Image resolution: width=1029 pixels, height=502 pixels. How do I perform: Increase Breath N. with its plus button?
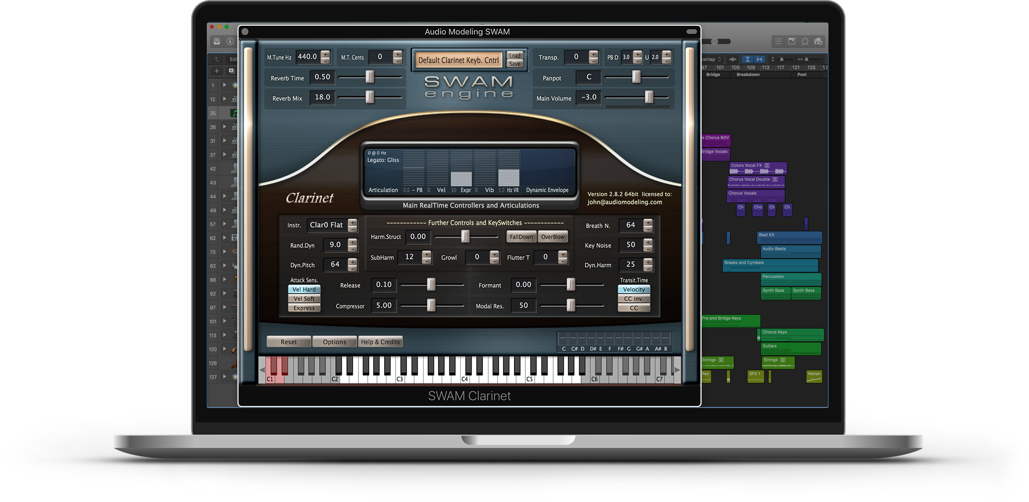pyautogui.click(x=648, y=222)
